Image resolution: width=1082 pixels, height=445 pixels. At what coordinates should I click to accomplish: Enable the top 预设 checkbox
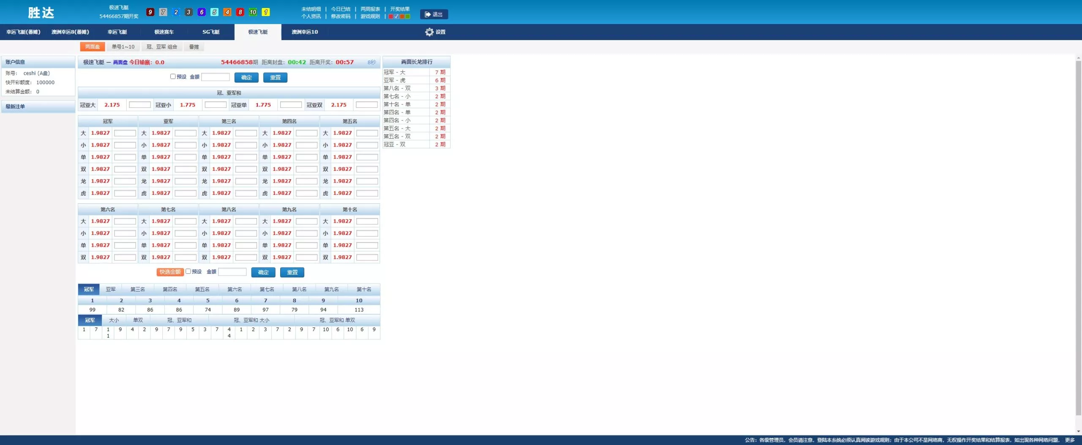[x=173, y=76]
